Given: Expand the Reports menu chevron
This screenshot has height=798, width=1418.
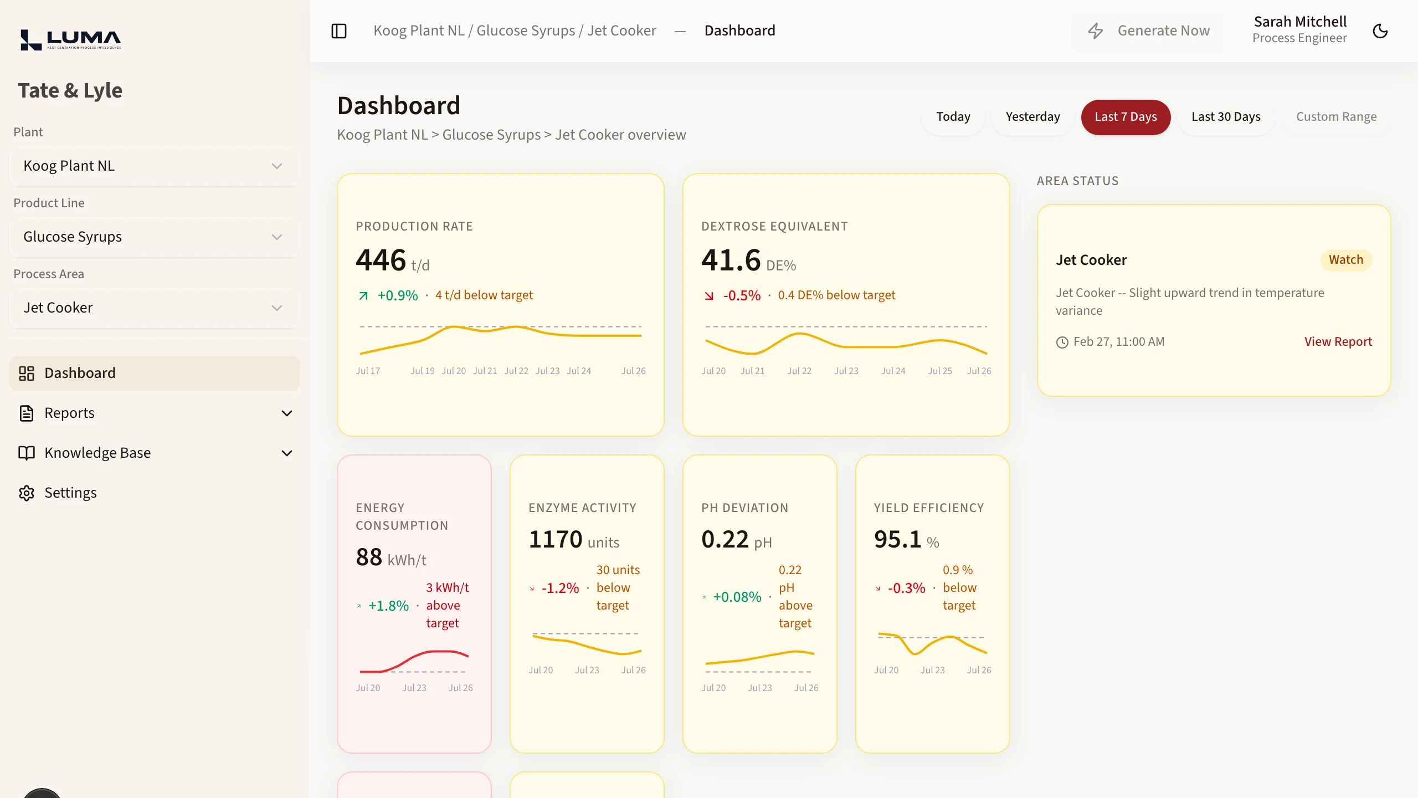Looking at the screenshot, I should point(287,413).
